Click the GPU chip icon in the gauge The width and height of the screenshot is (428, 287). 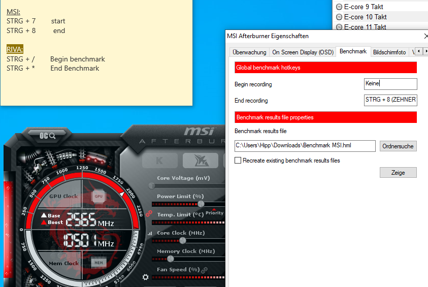[x=98, y=196]
